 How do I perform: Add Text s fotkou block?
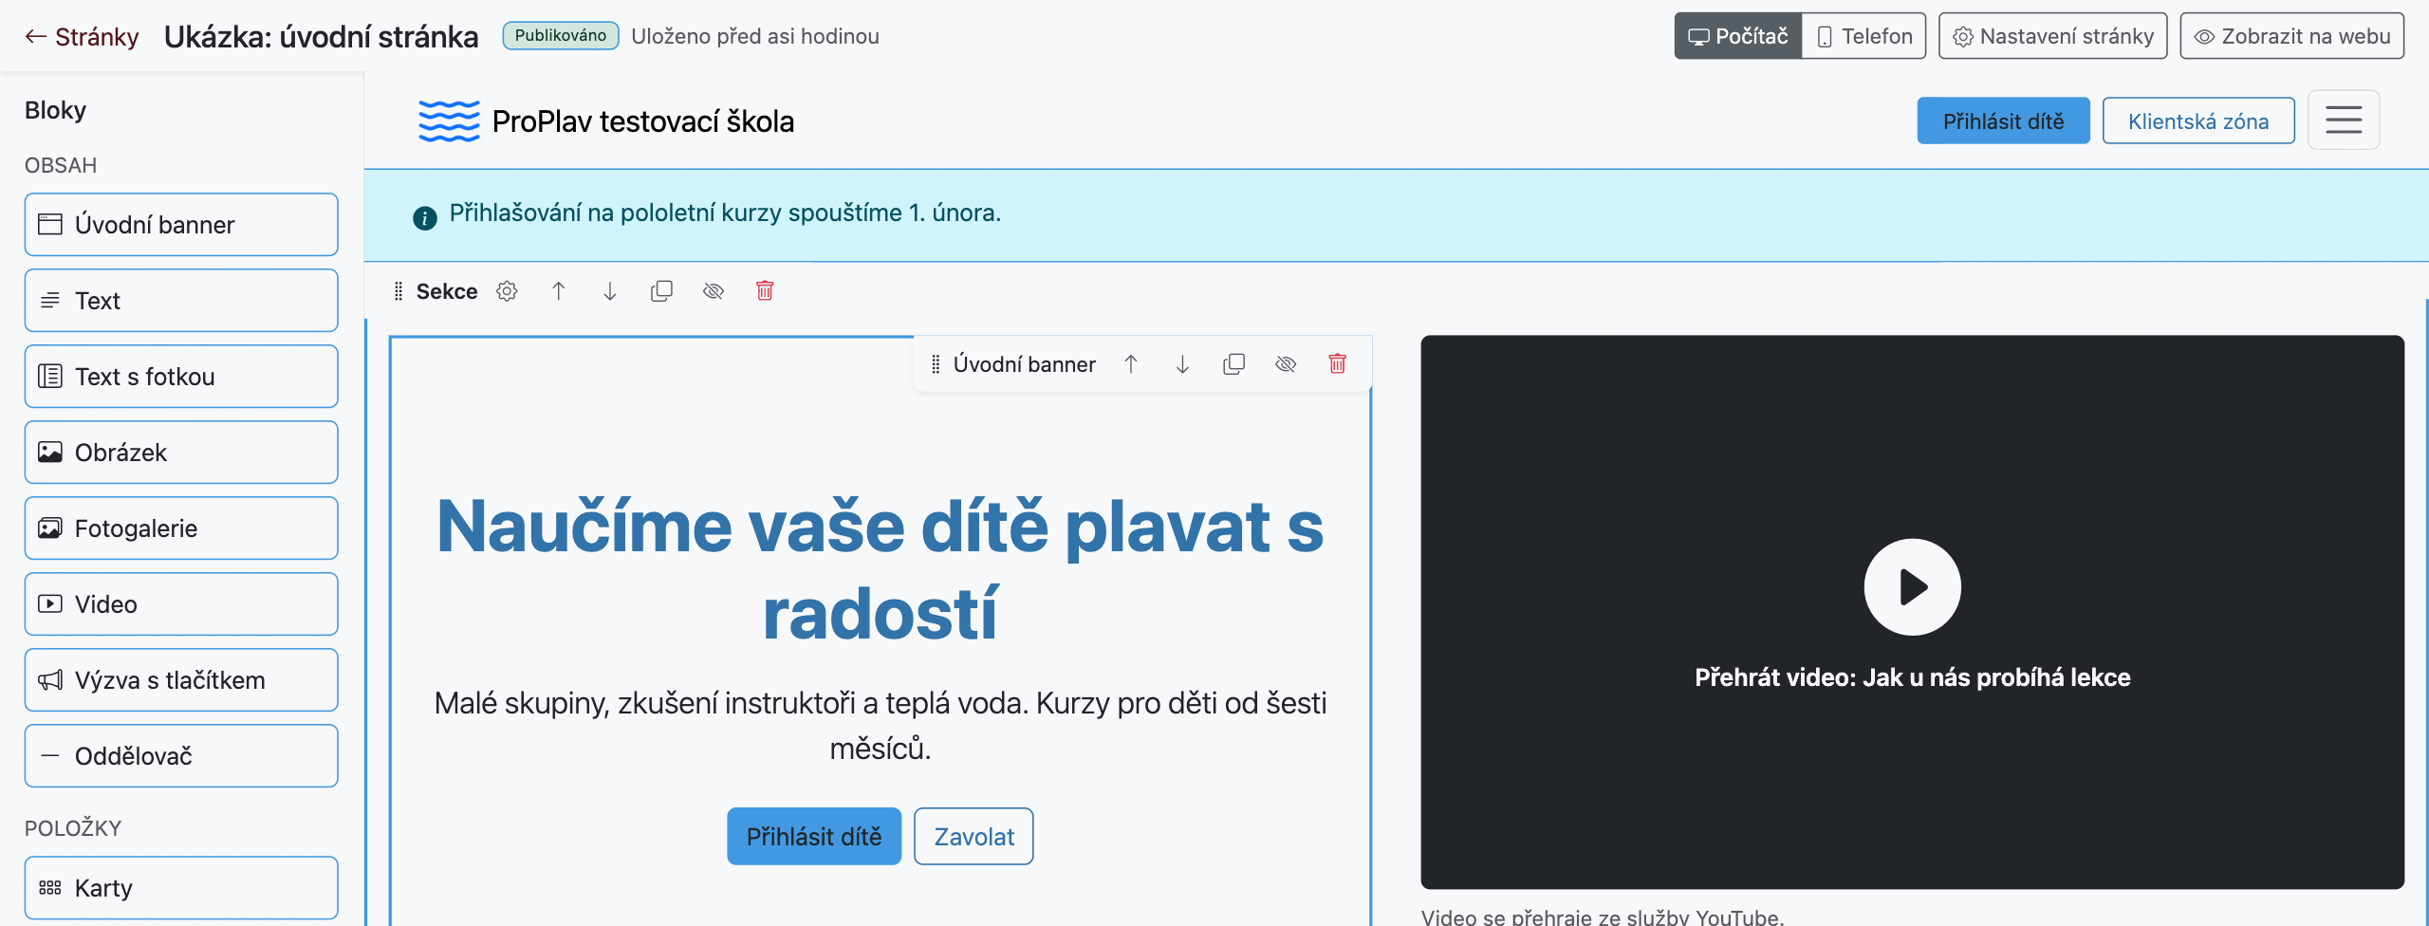pos(181,377)
